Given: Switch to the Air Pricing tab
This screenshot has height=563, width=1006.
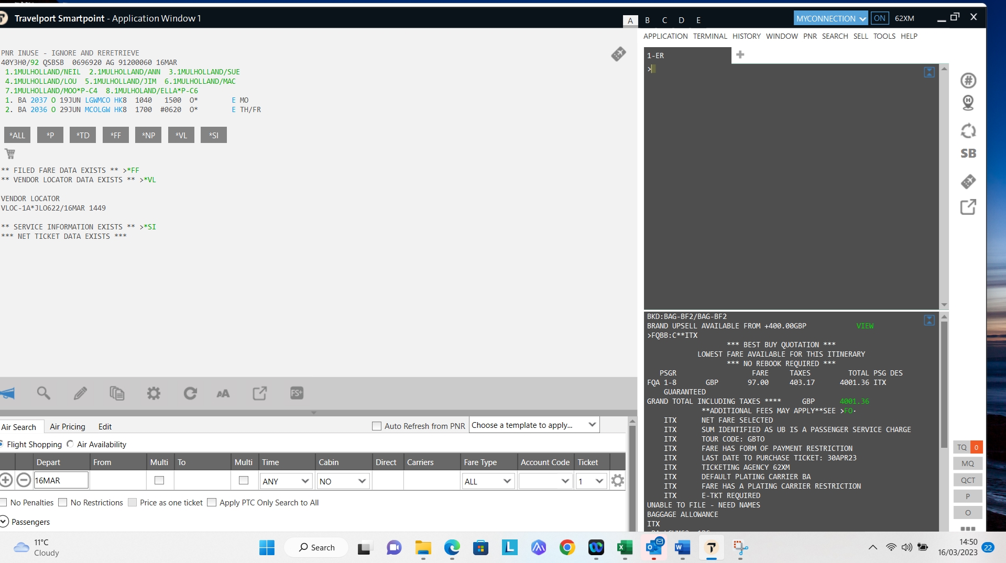Looking at the screenshot, I should click(67, 427).
